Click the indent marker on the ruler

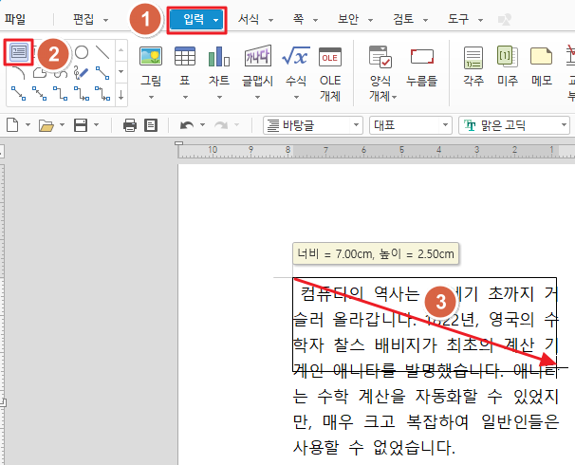click(179, 143)
